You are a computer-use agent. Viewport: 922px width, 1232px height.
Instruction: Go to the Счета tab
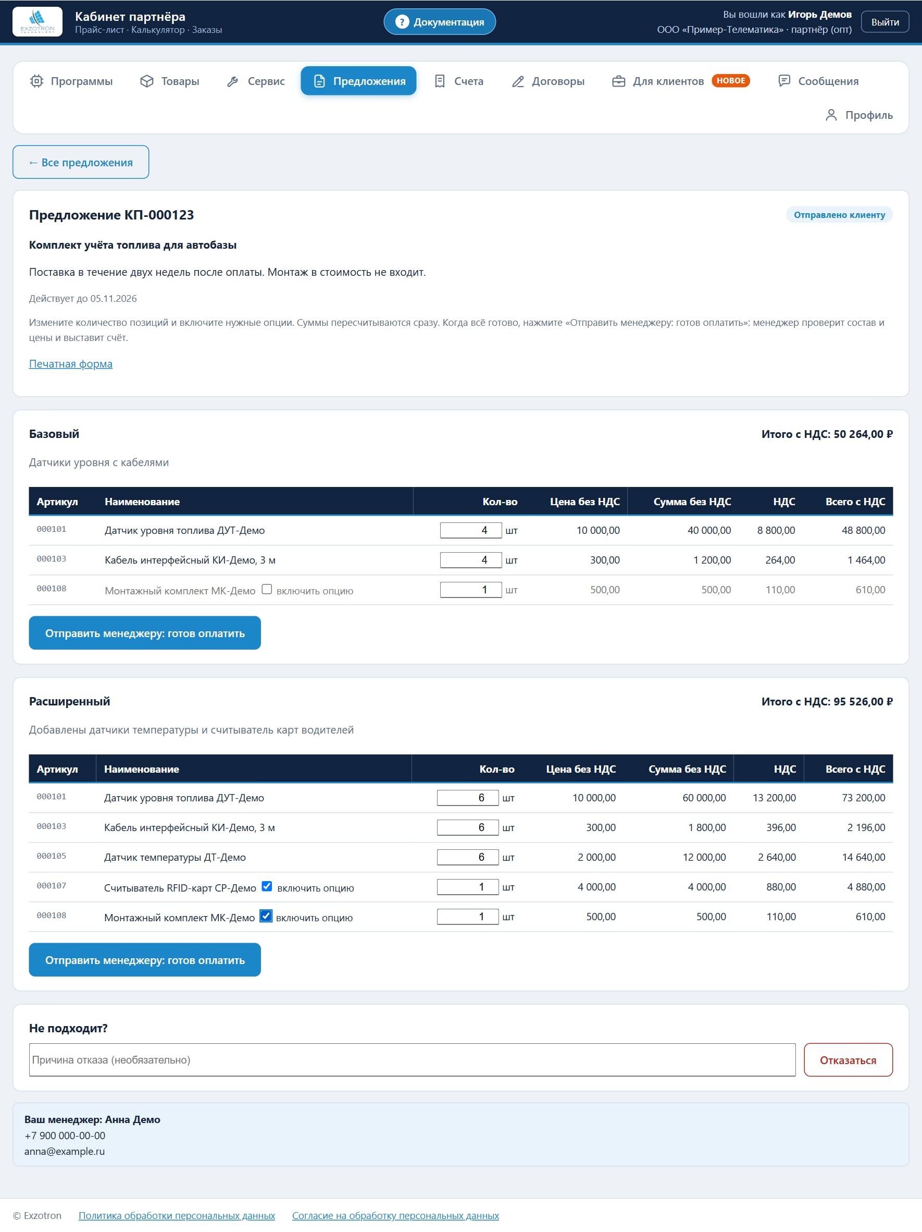pos(458,81)
